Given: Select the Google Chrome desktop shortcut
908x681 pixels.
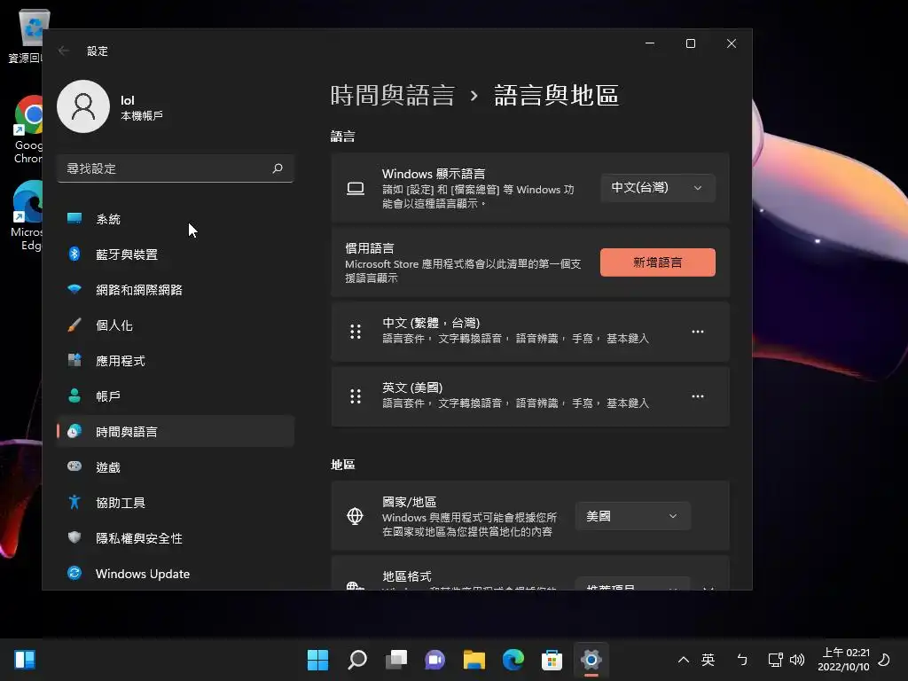Looking at the screenshot, I should click(29, 129).
